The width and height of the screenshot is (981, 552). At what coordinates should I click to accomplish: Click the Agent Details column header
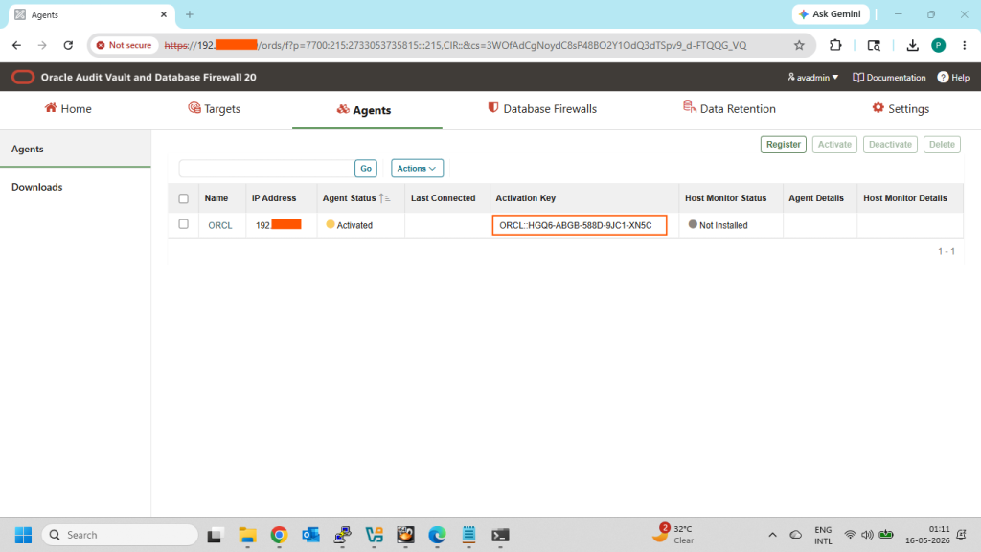pos(816,198)
